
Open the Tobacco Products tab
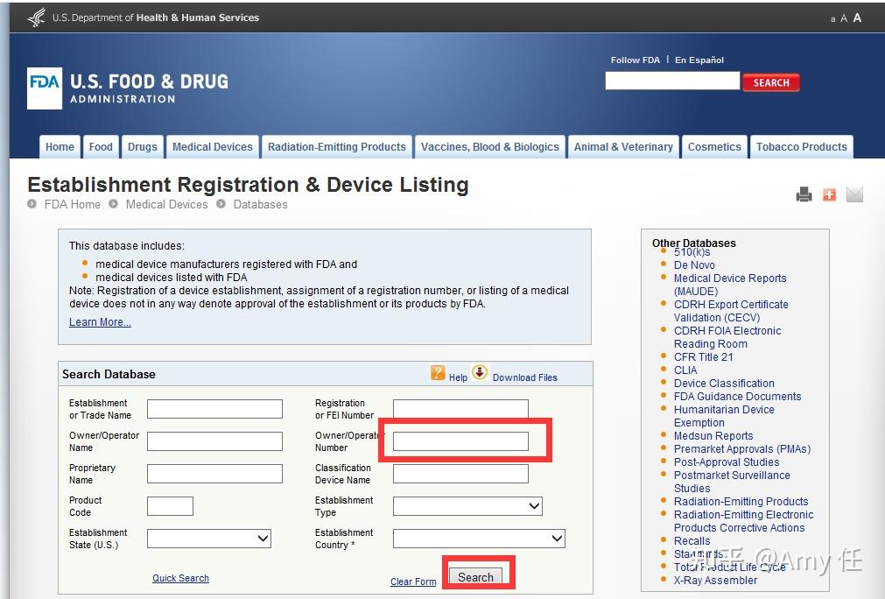(x=801, y=147)
